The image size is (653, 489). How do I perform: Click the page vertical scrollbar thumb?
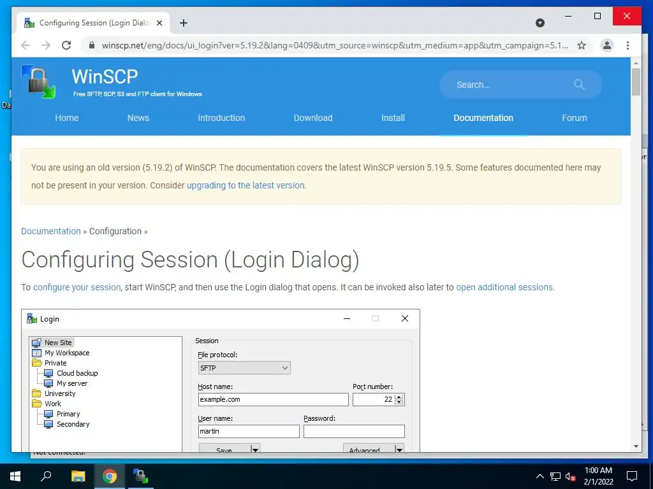(636, 82)
